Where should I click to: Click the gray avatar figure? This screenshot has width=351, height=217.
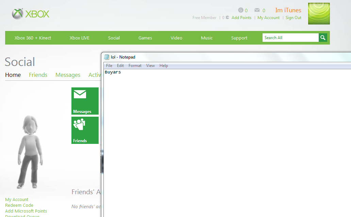[x=30, y=152]
